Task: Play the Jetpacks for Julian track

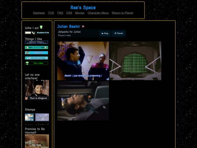Action: pyautogui.click(x=105, y=34)
